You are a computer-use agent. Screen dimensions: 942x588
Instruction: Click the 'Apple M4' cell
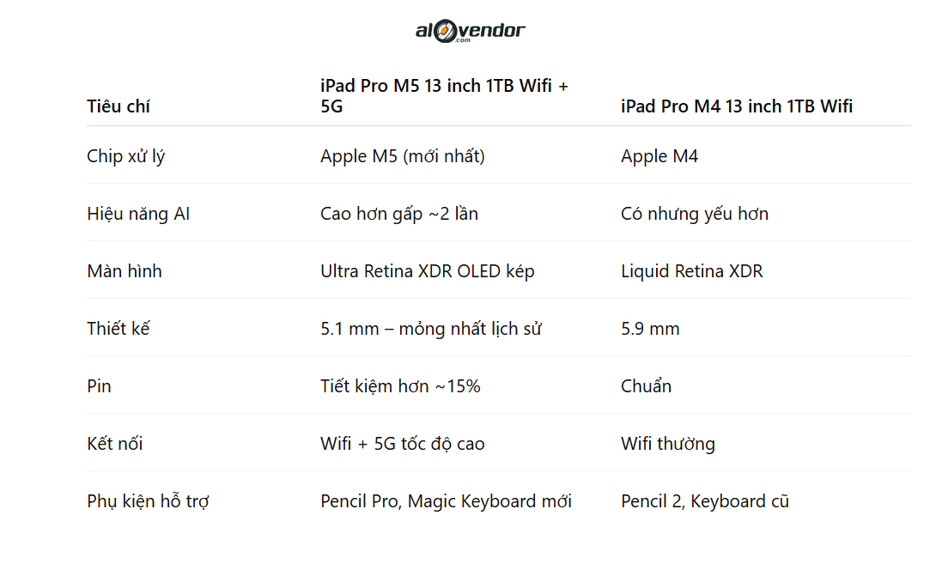659,156
